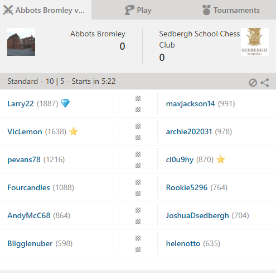Viewport: 276px width, 273px height.
Task: Switch to the Play tab
Action: pyautogui.click(x=138, y=10)
